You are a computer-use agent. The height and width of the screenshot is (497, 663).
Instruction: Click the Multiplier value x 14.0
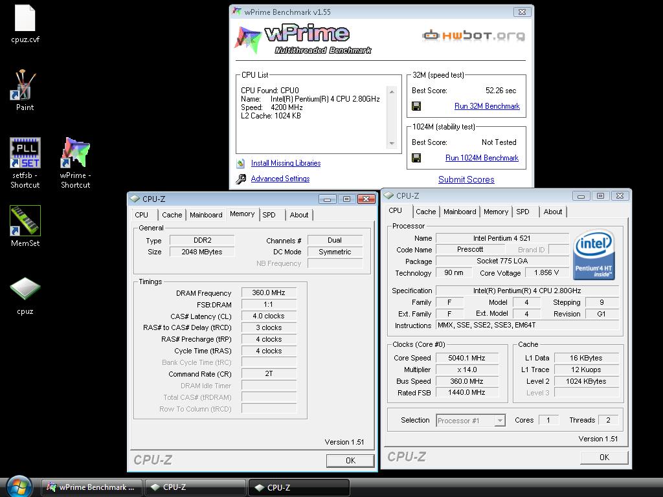tap(466, 370)
